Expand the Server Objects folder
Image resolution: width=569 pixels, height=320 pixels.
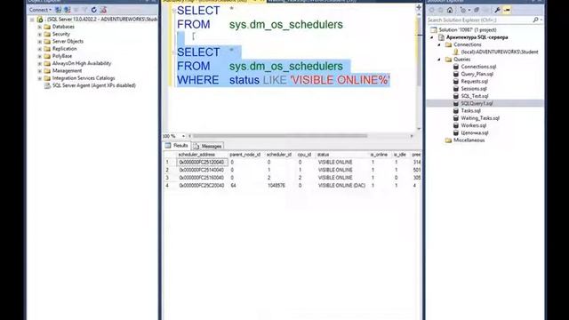39,42
